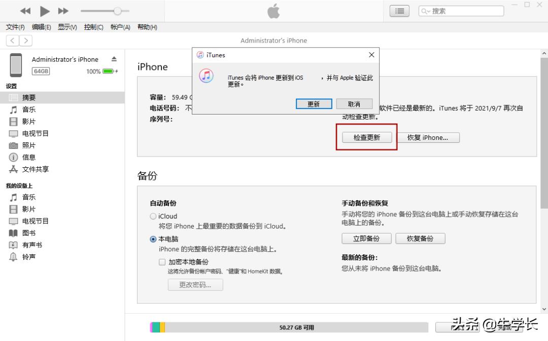The width and height of the screenshot is (548, 341).
Task: Open 有声书 in the device sidebar
Action: pyautogui.click(x=28, y=245)
